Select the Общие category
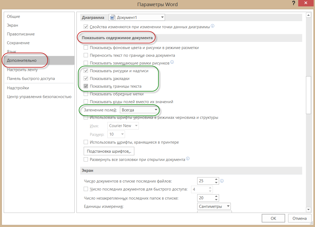Image resolution: width=315 pixels, height=227 pixels. (x=39, y=17)
